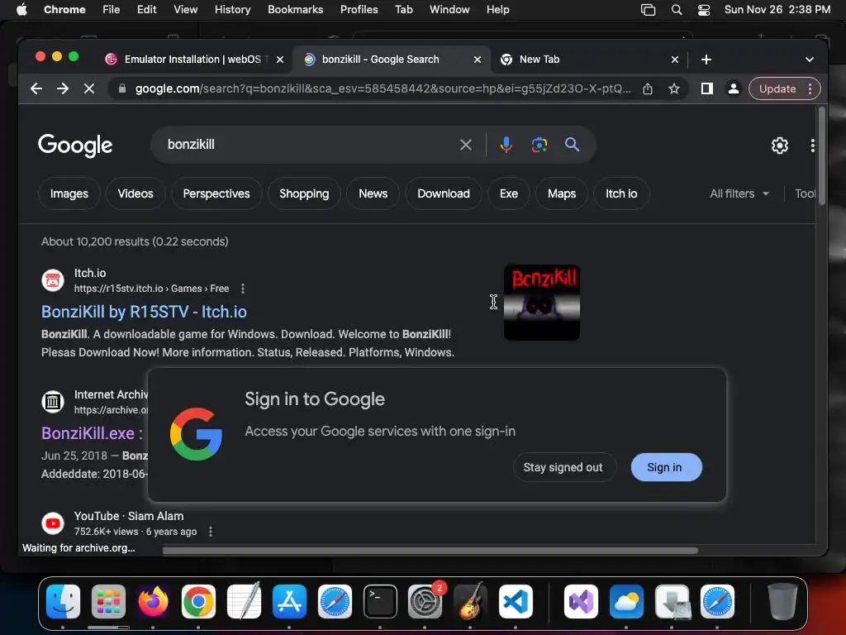Clear the search box text
Image resolution: width=846 pixels, height=635 pixels.
[466, 145]
